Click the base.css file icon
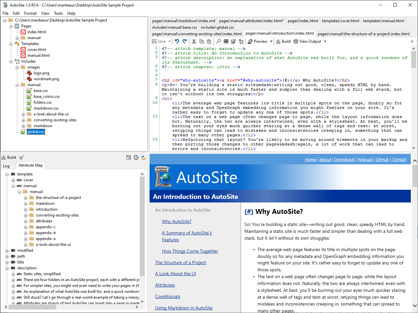The height and width of the screenshot is (313, 418). [29, 91]
